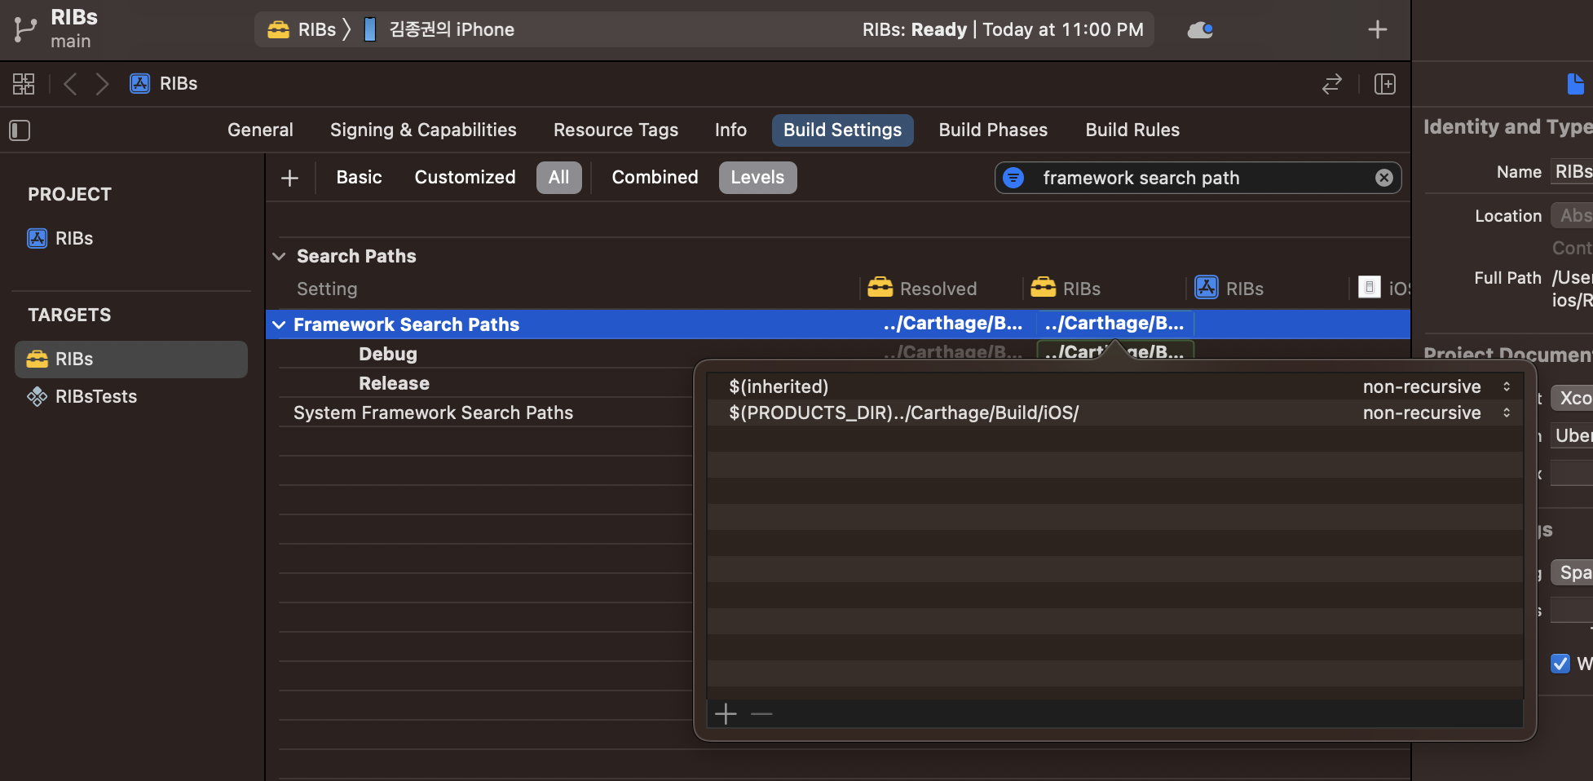Image resolution: width=1593 pixels, height=781 pixels.
Task: Click the RIBs target column header
Action: [1066, 289]
